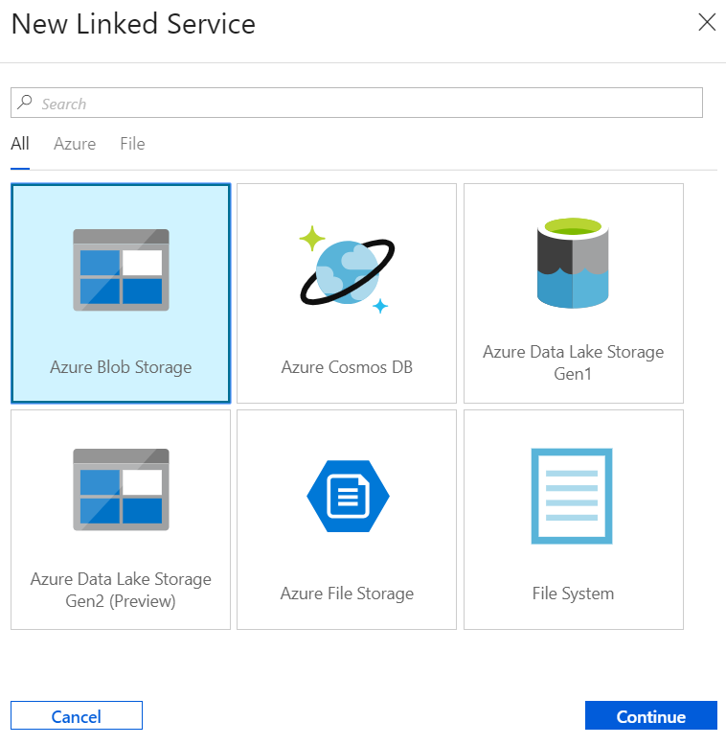This screenshot has height=745, width=726.
Task: Select the Data Lake Storage Gen2 icon
Action: pyautogui.click(x=121, y=489)
